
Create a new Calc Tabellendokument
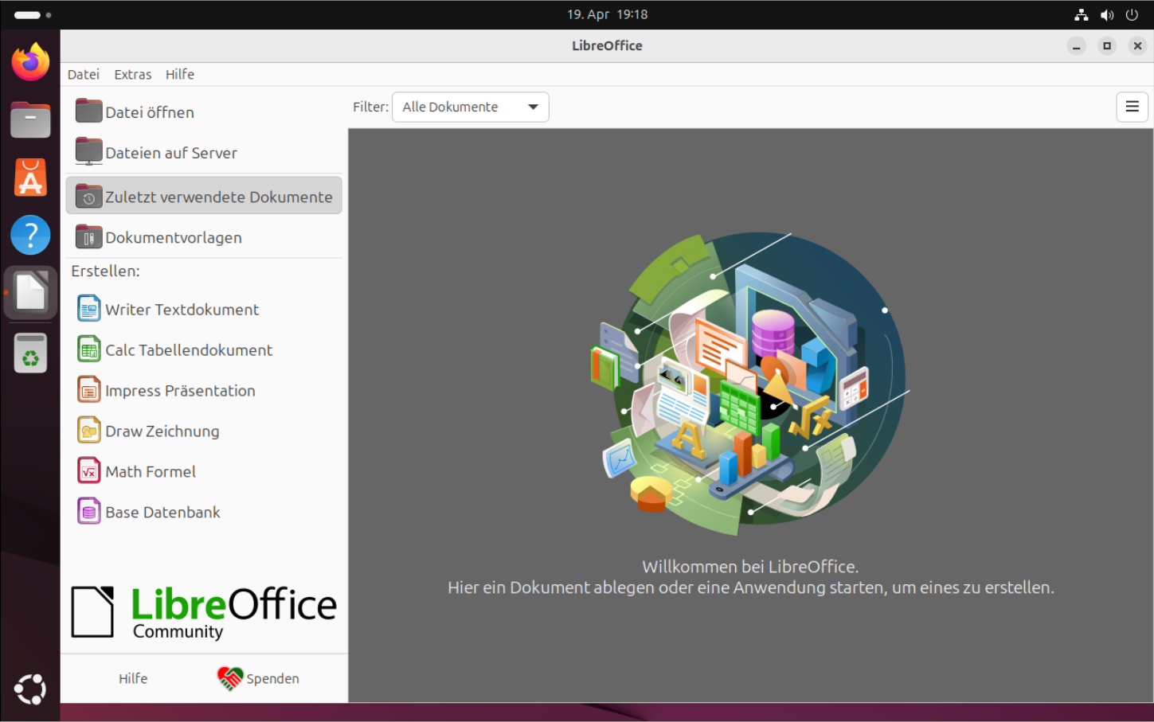pos(188,350)
